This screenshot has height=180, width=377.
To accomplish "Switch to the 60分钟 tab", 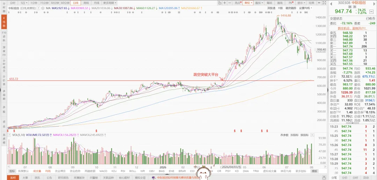I will pyautogui.click(x=65, y=3).
